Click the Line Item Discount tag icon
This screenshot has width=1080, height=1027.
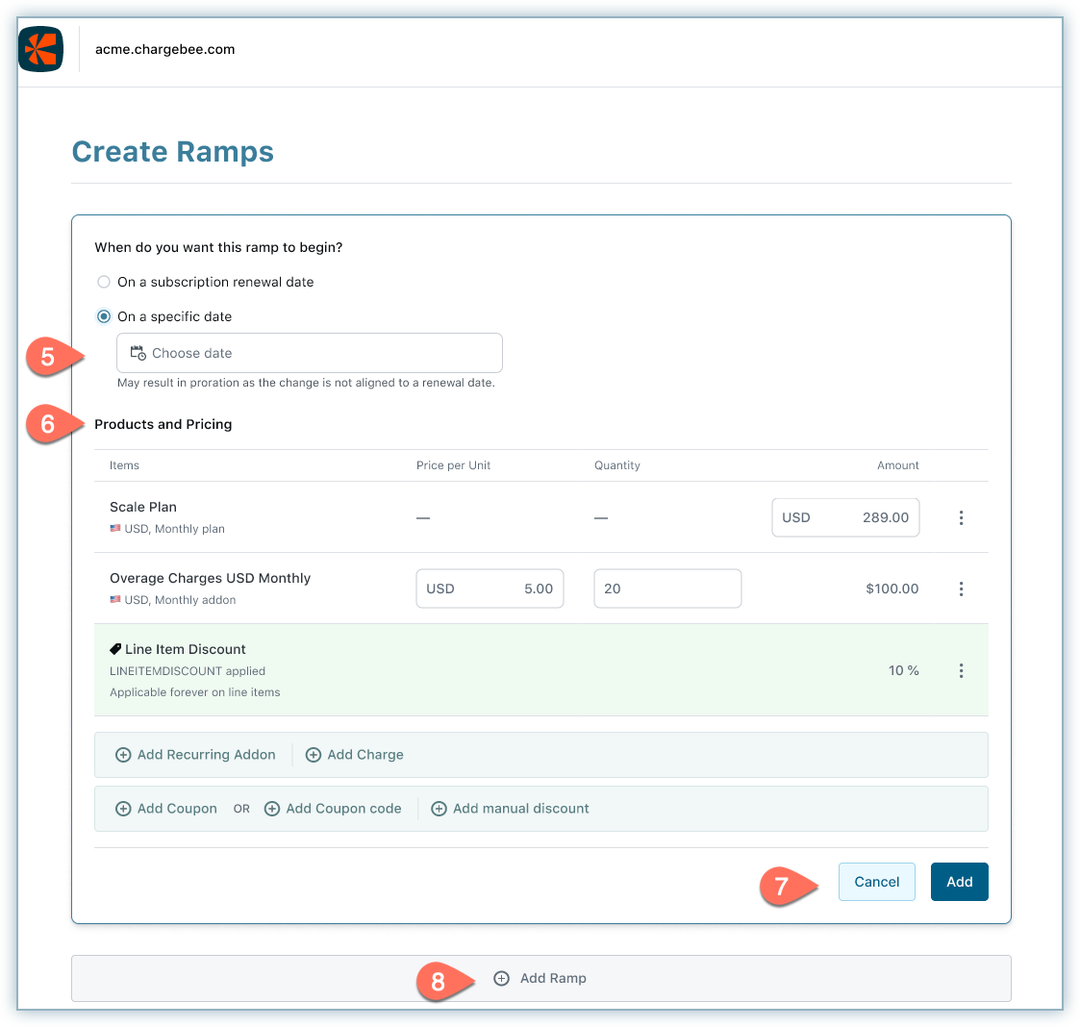pos(115,649)
